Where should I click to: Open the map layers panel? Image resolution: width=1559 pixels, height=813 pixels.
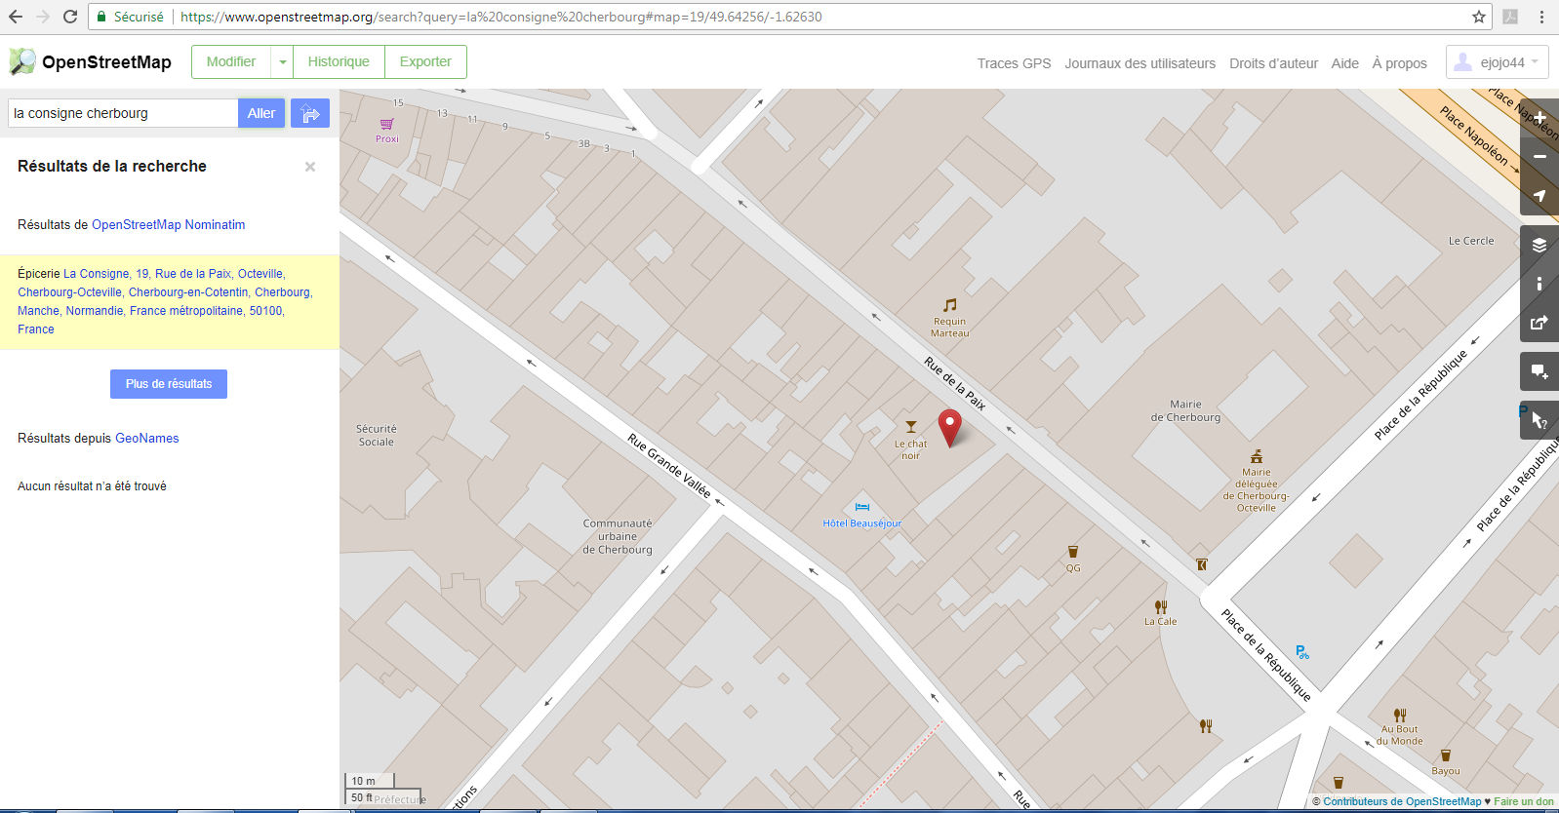[1539, 245]
